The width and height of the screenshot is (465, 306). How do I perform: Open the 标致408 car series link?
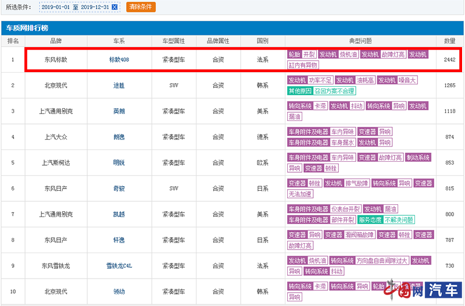pyautogui.click(x=119, y=60)
